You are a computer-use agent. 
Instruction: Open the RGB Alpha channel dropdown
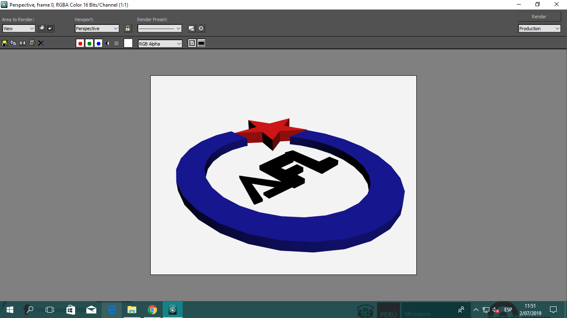[160, 44]
